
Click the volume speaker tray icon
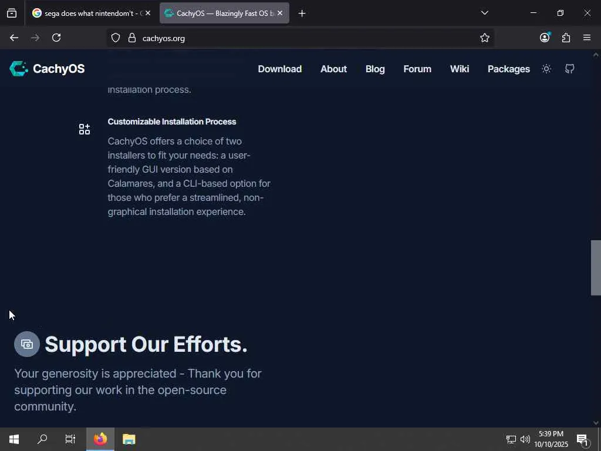(525, 439)
